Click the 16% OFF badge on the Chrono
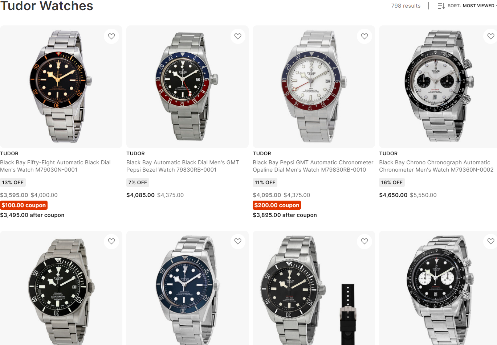 392,182
